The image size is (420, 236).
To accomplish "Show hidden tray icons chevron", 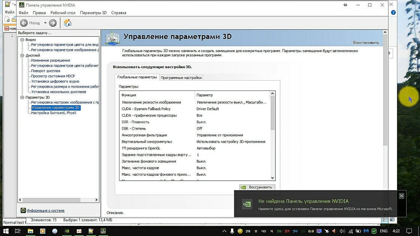I will 224,231.
